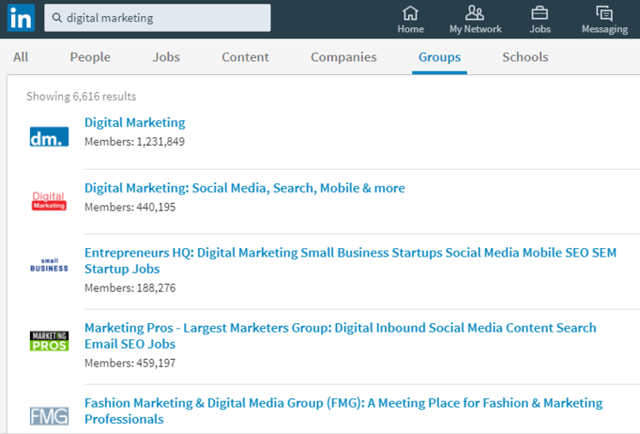Click the Small Business group logo
This screenshot has height=434, width=640.
pos(49,265)
